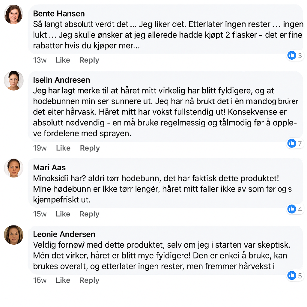Like Leonie Andersen's comment
This screenshot has height=307, width=307.
(x=63, y=280)
